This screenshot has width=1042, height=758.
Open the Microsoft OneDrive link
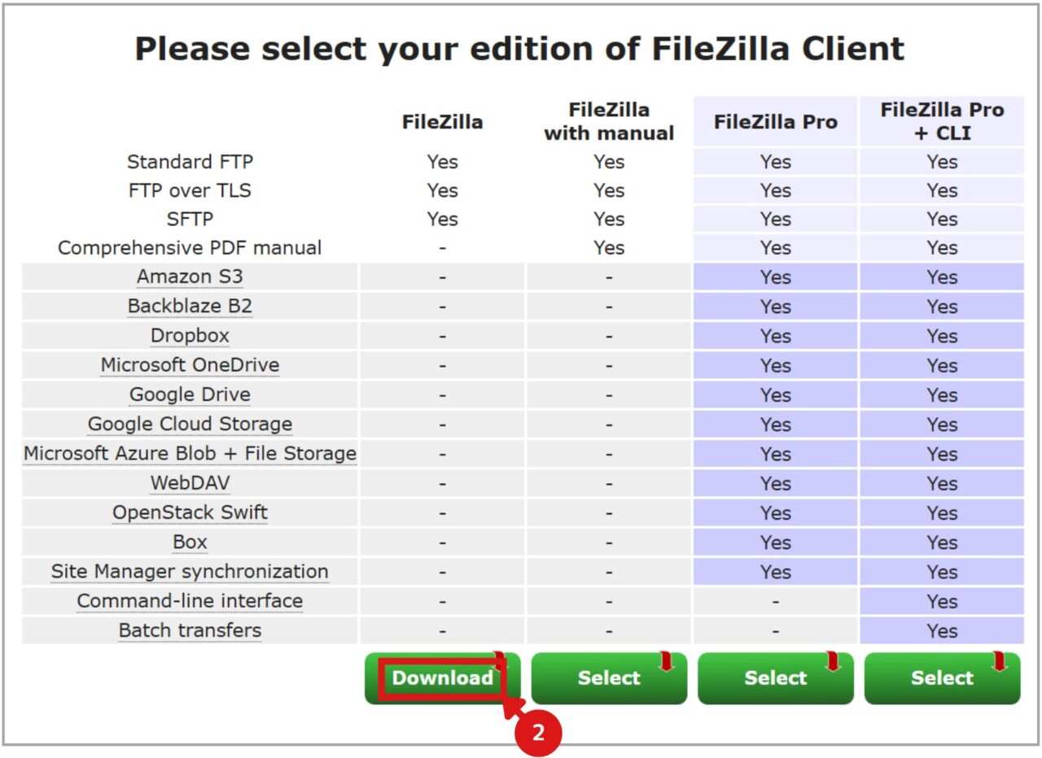(190, 364)
